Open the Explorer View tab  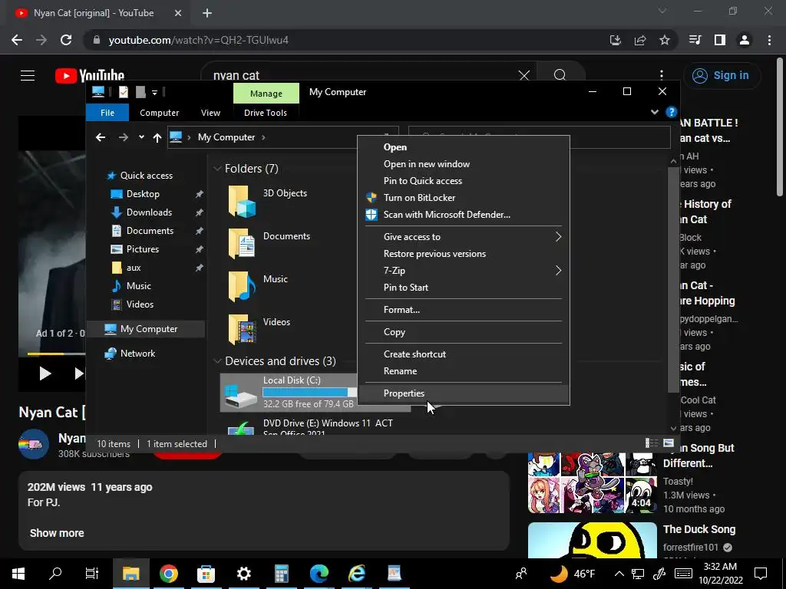click(210, 113)
